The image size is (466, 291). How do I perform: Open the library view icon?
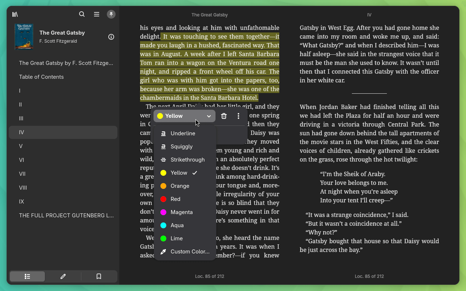[15, 14]
